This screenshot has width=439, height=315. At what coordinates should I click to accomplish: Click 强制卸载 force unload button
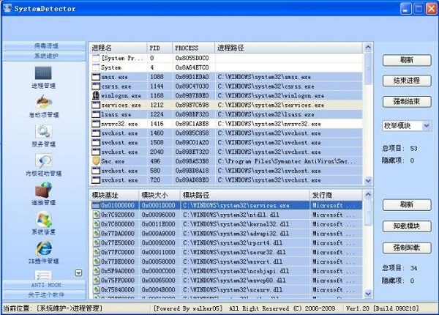click(x=407, y=247)
